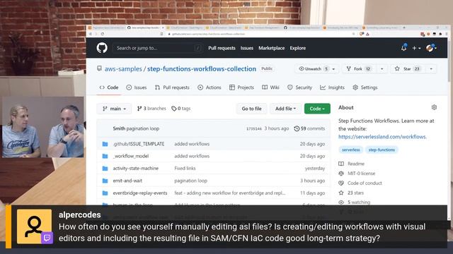Image resolution: width=453 pixels, height=254 pixels.
Task: Go to Explore
Action: [x=298, y=48]
